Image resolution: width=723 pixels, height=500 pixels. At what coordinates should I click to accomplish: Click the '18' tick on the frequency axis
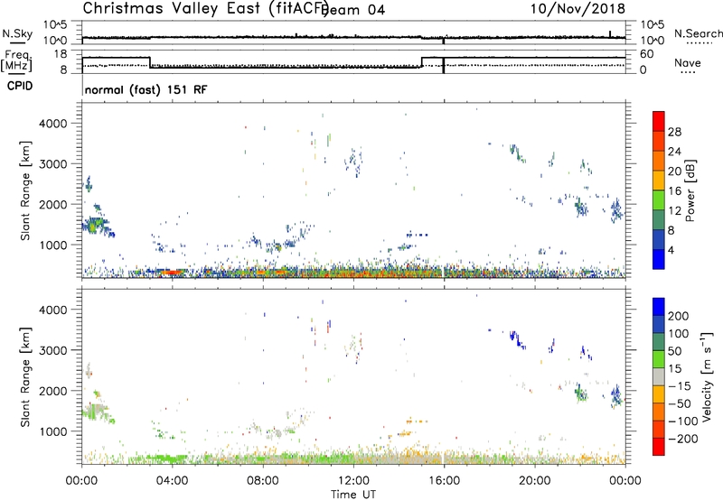point(61,54)
